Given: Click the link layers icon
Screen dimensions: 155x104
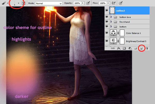Looking at the screenshot, I should (113, 48).
